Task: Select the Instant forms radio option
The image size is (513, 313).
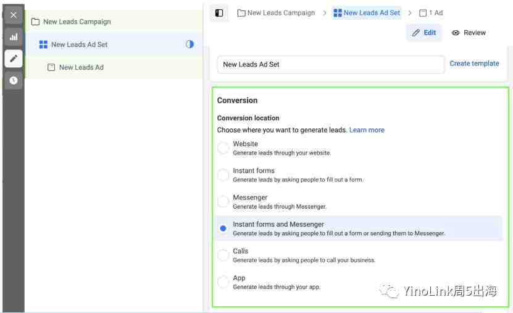Action: pos(223,175)
